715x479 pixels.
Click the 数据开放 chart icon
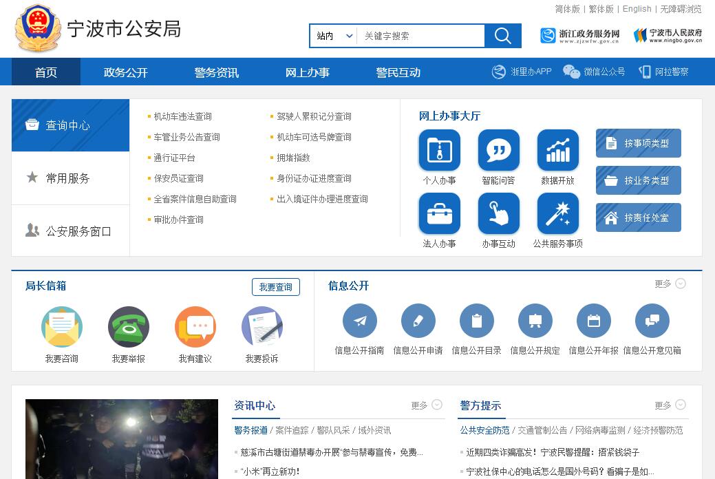(557, 150)
